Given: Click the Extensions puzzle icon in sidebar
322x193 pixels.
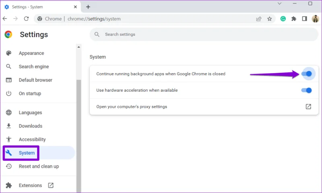Looking at the screenshot, I should click(x=8, y=185).
